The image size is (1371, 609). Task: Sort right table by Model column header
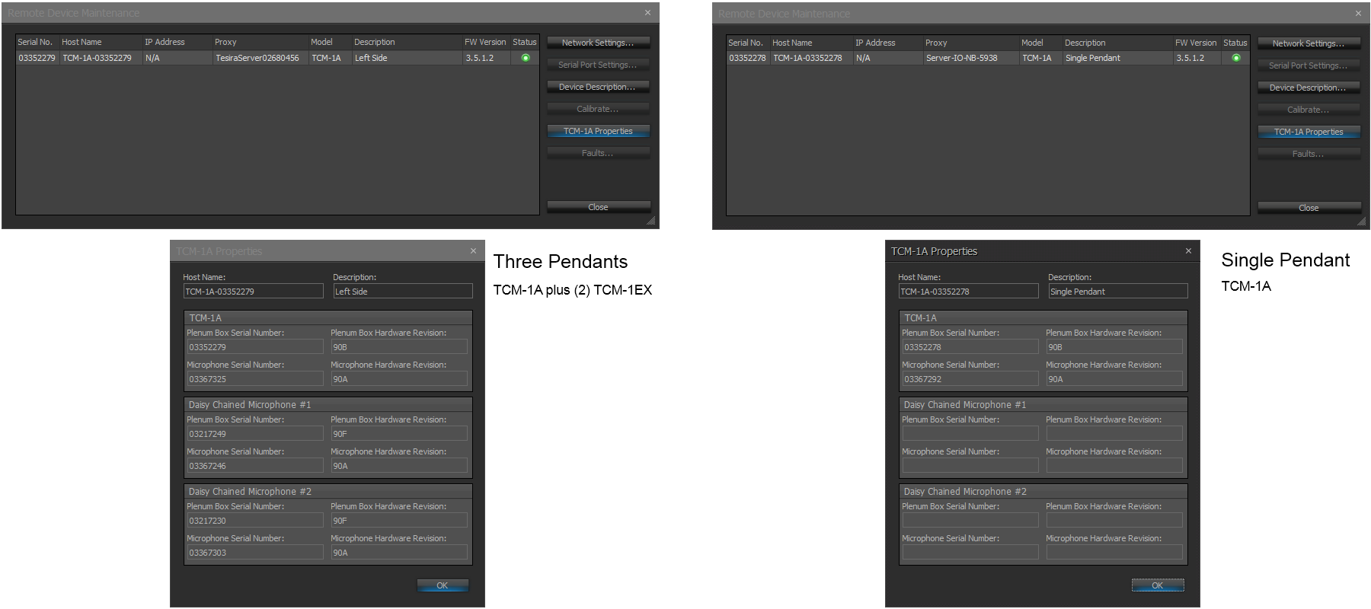coord(1040,43)
